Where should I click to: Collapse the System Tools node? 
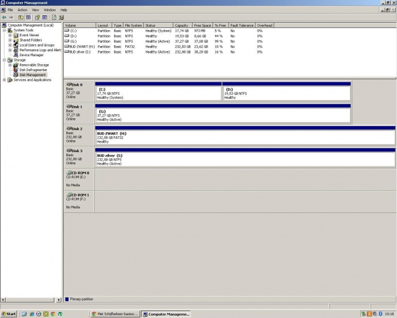5,30
